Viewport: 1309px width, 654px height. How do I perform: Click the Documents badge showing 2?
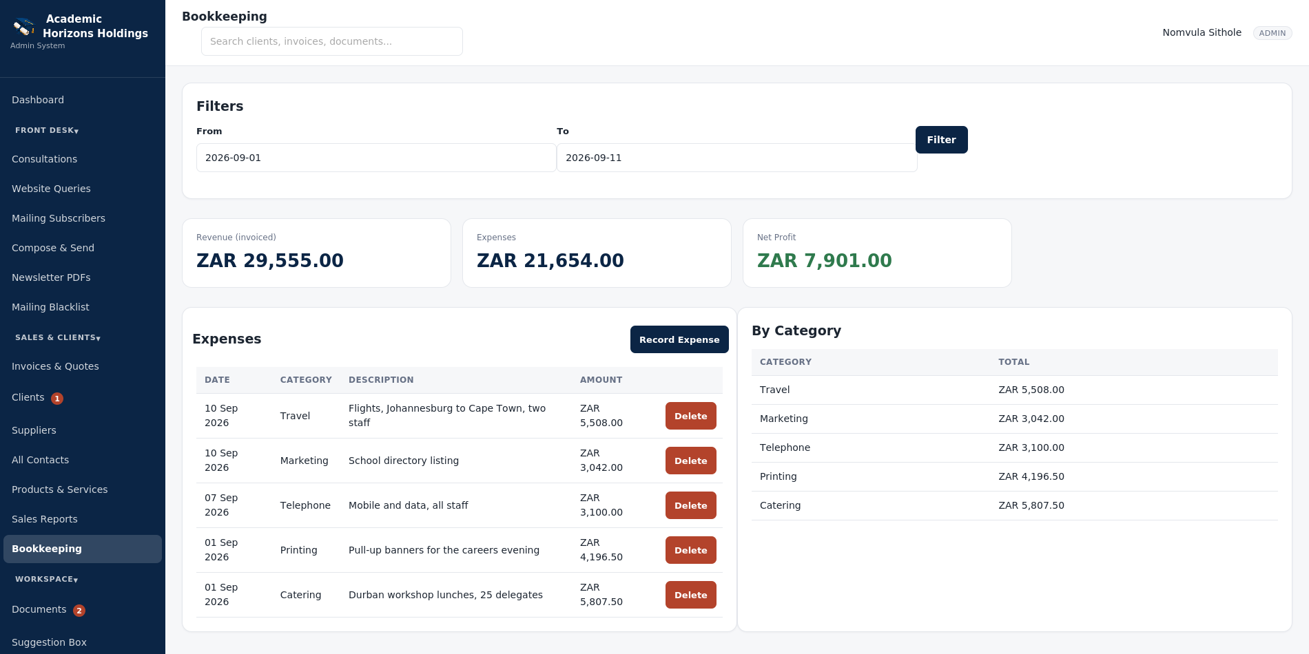[x=79, y=611]
